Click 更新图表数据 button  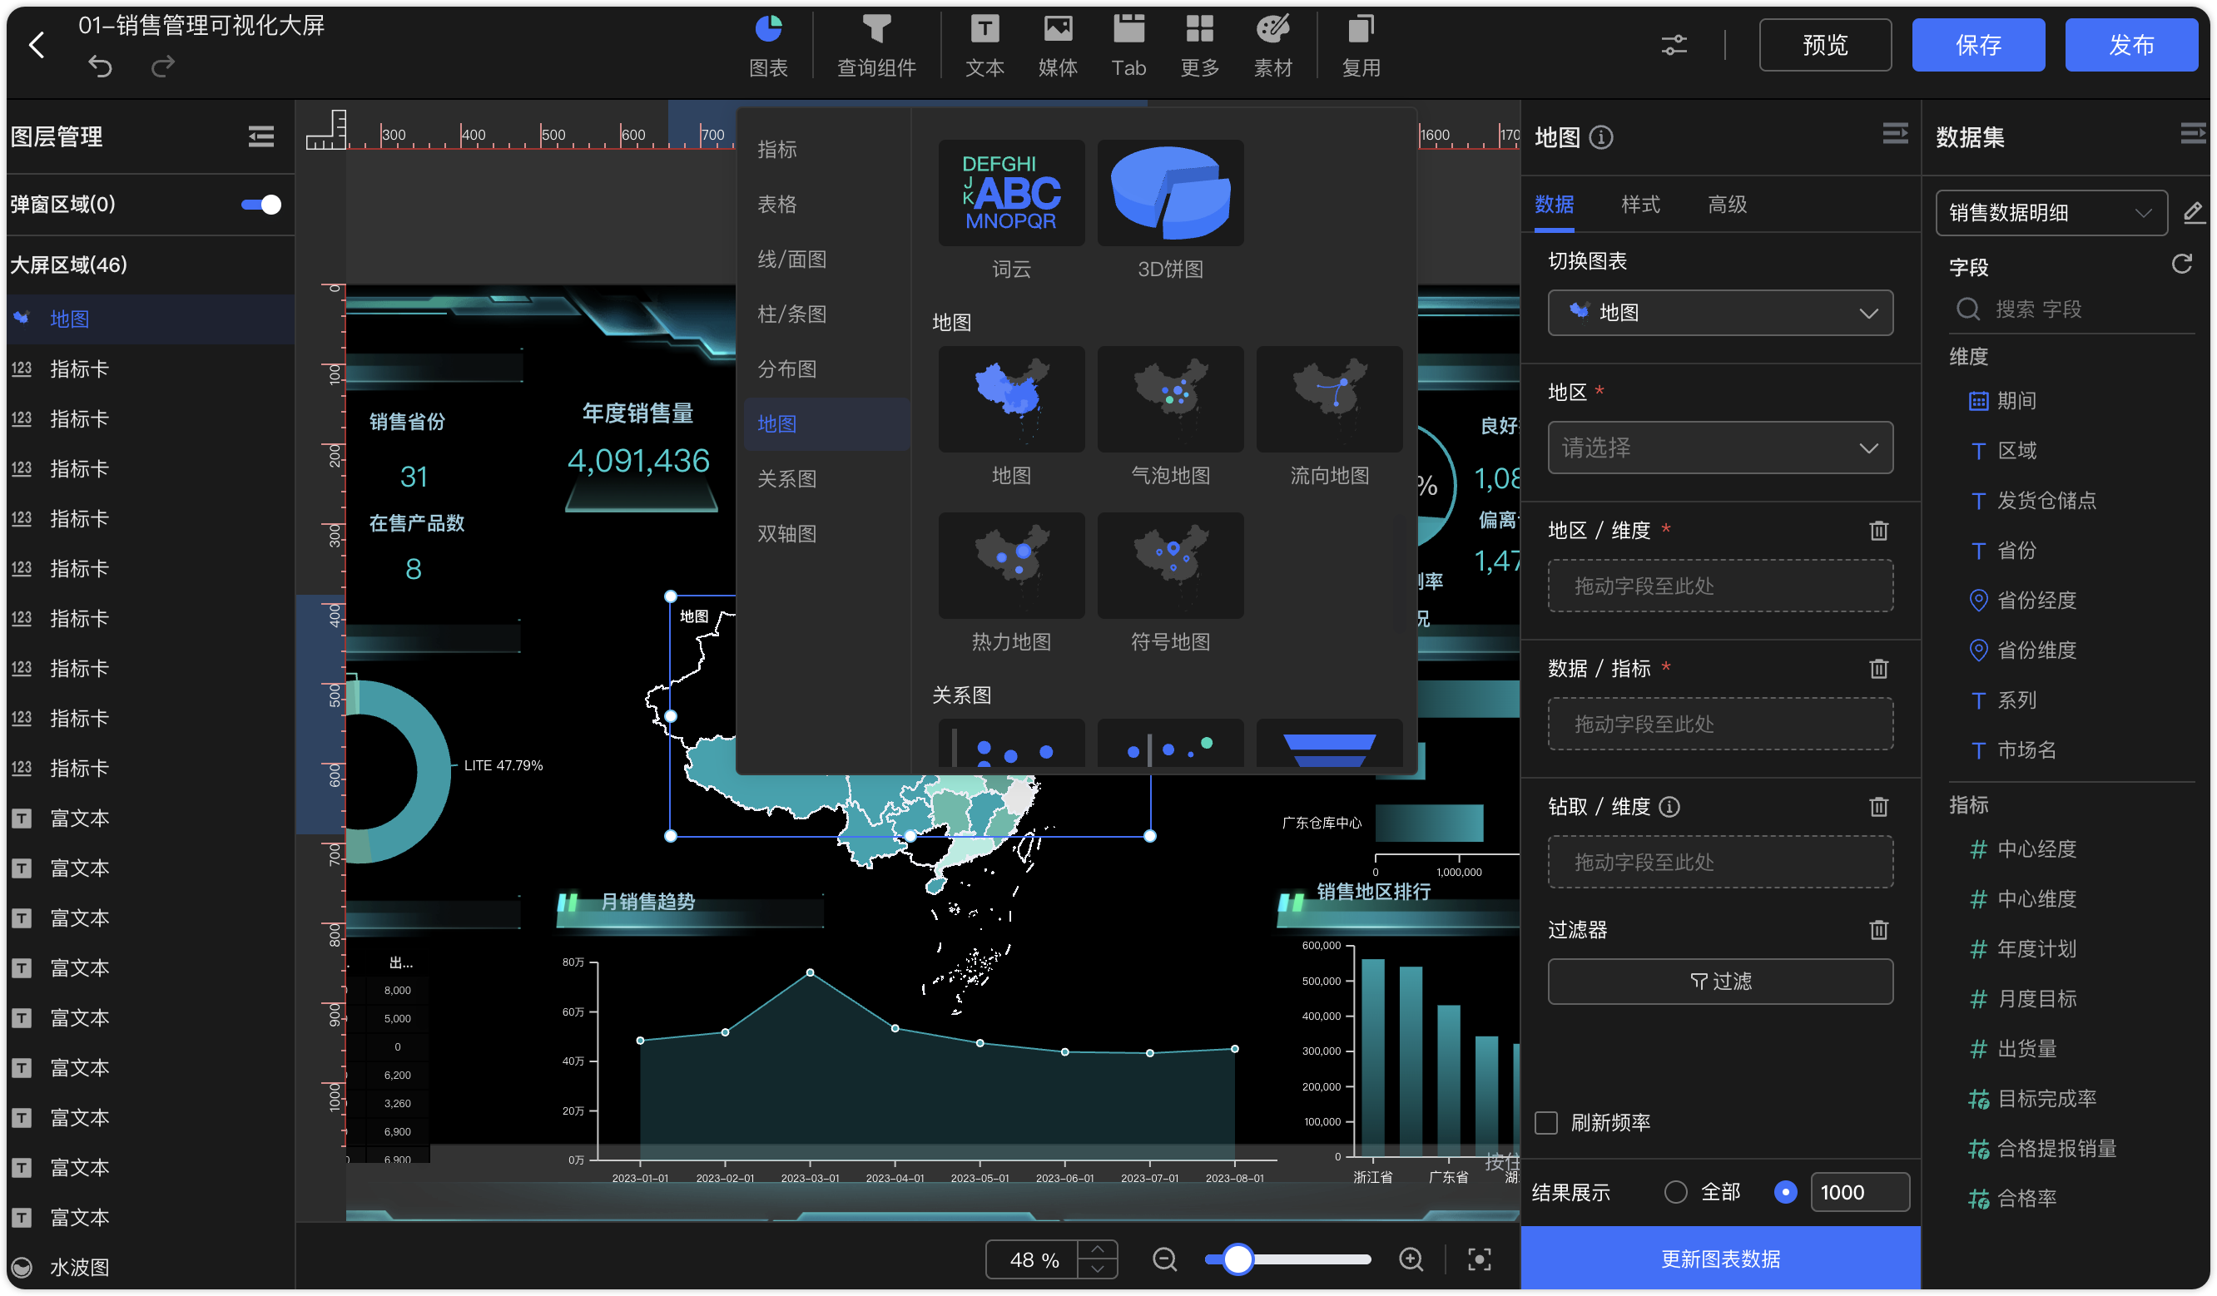(1720, 1259)
